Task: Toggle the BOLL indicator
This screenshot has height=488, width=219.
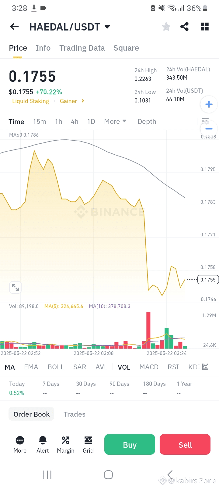Action: [56, 367]
